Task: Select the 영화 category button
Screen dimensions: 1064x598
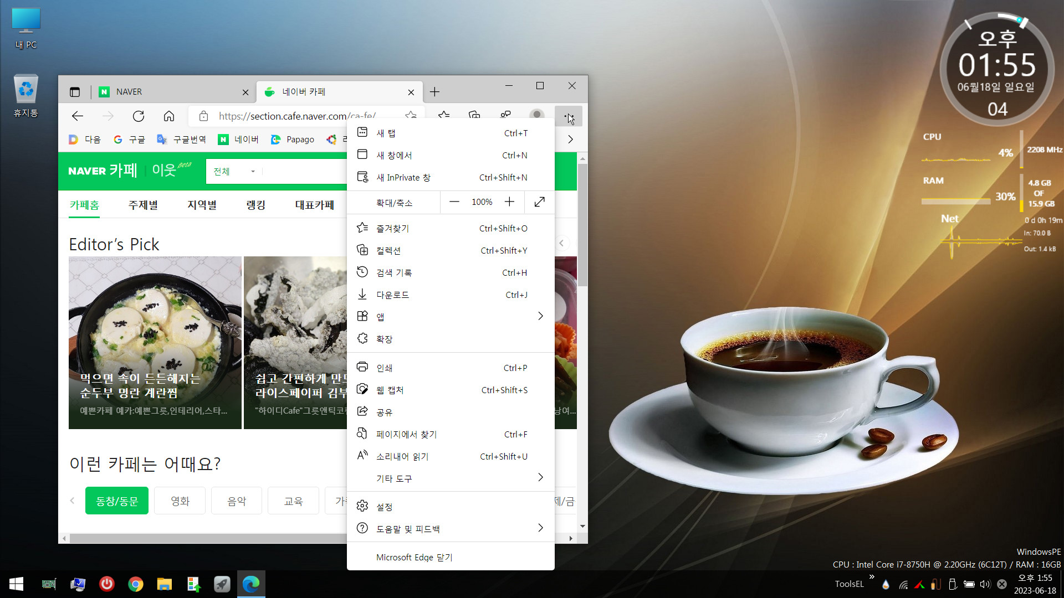Action: [x=180, y=501]
